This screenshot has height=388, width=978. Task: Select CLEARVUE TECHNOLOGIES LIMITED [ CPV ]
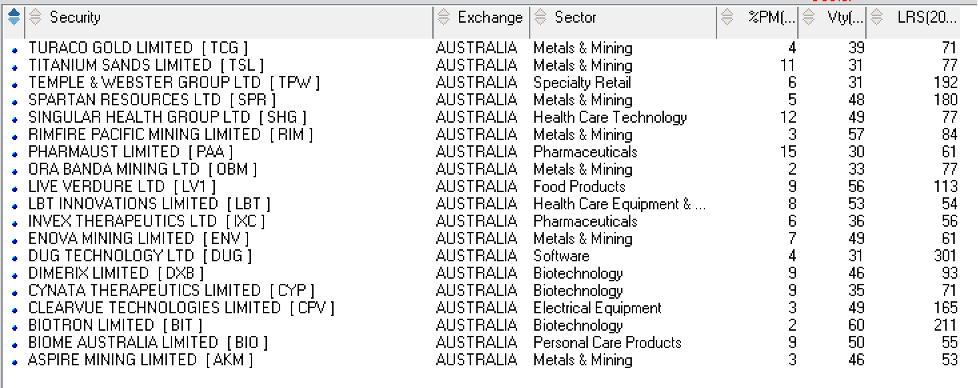tap(181, 308)
